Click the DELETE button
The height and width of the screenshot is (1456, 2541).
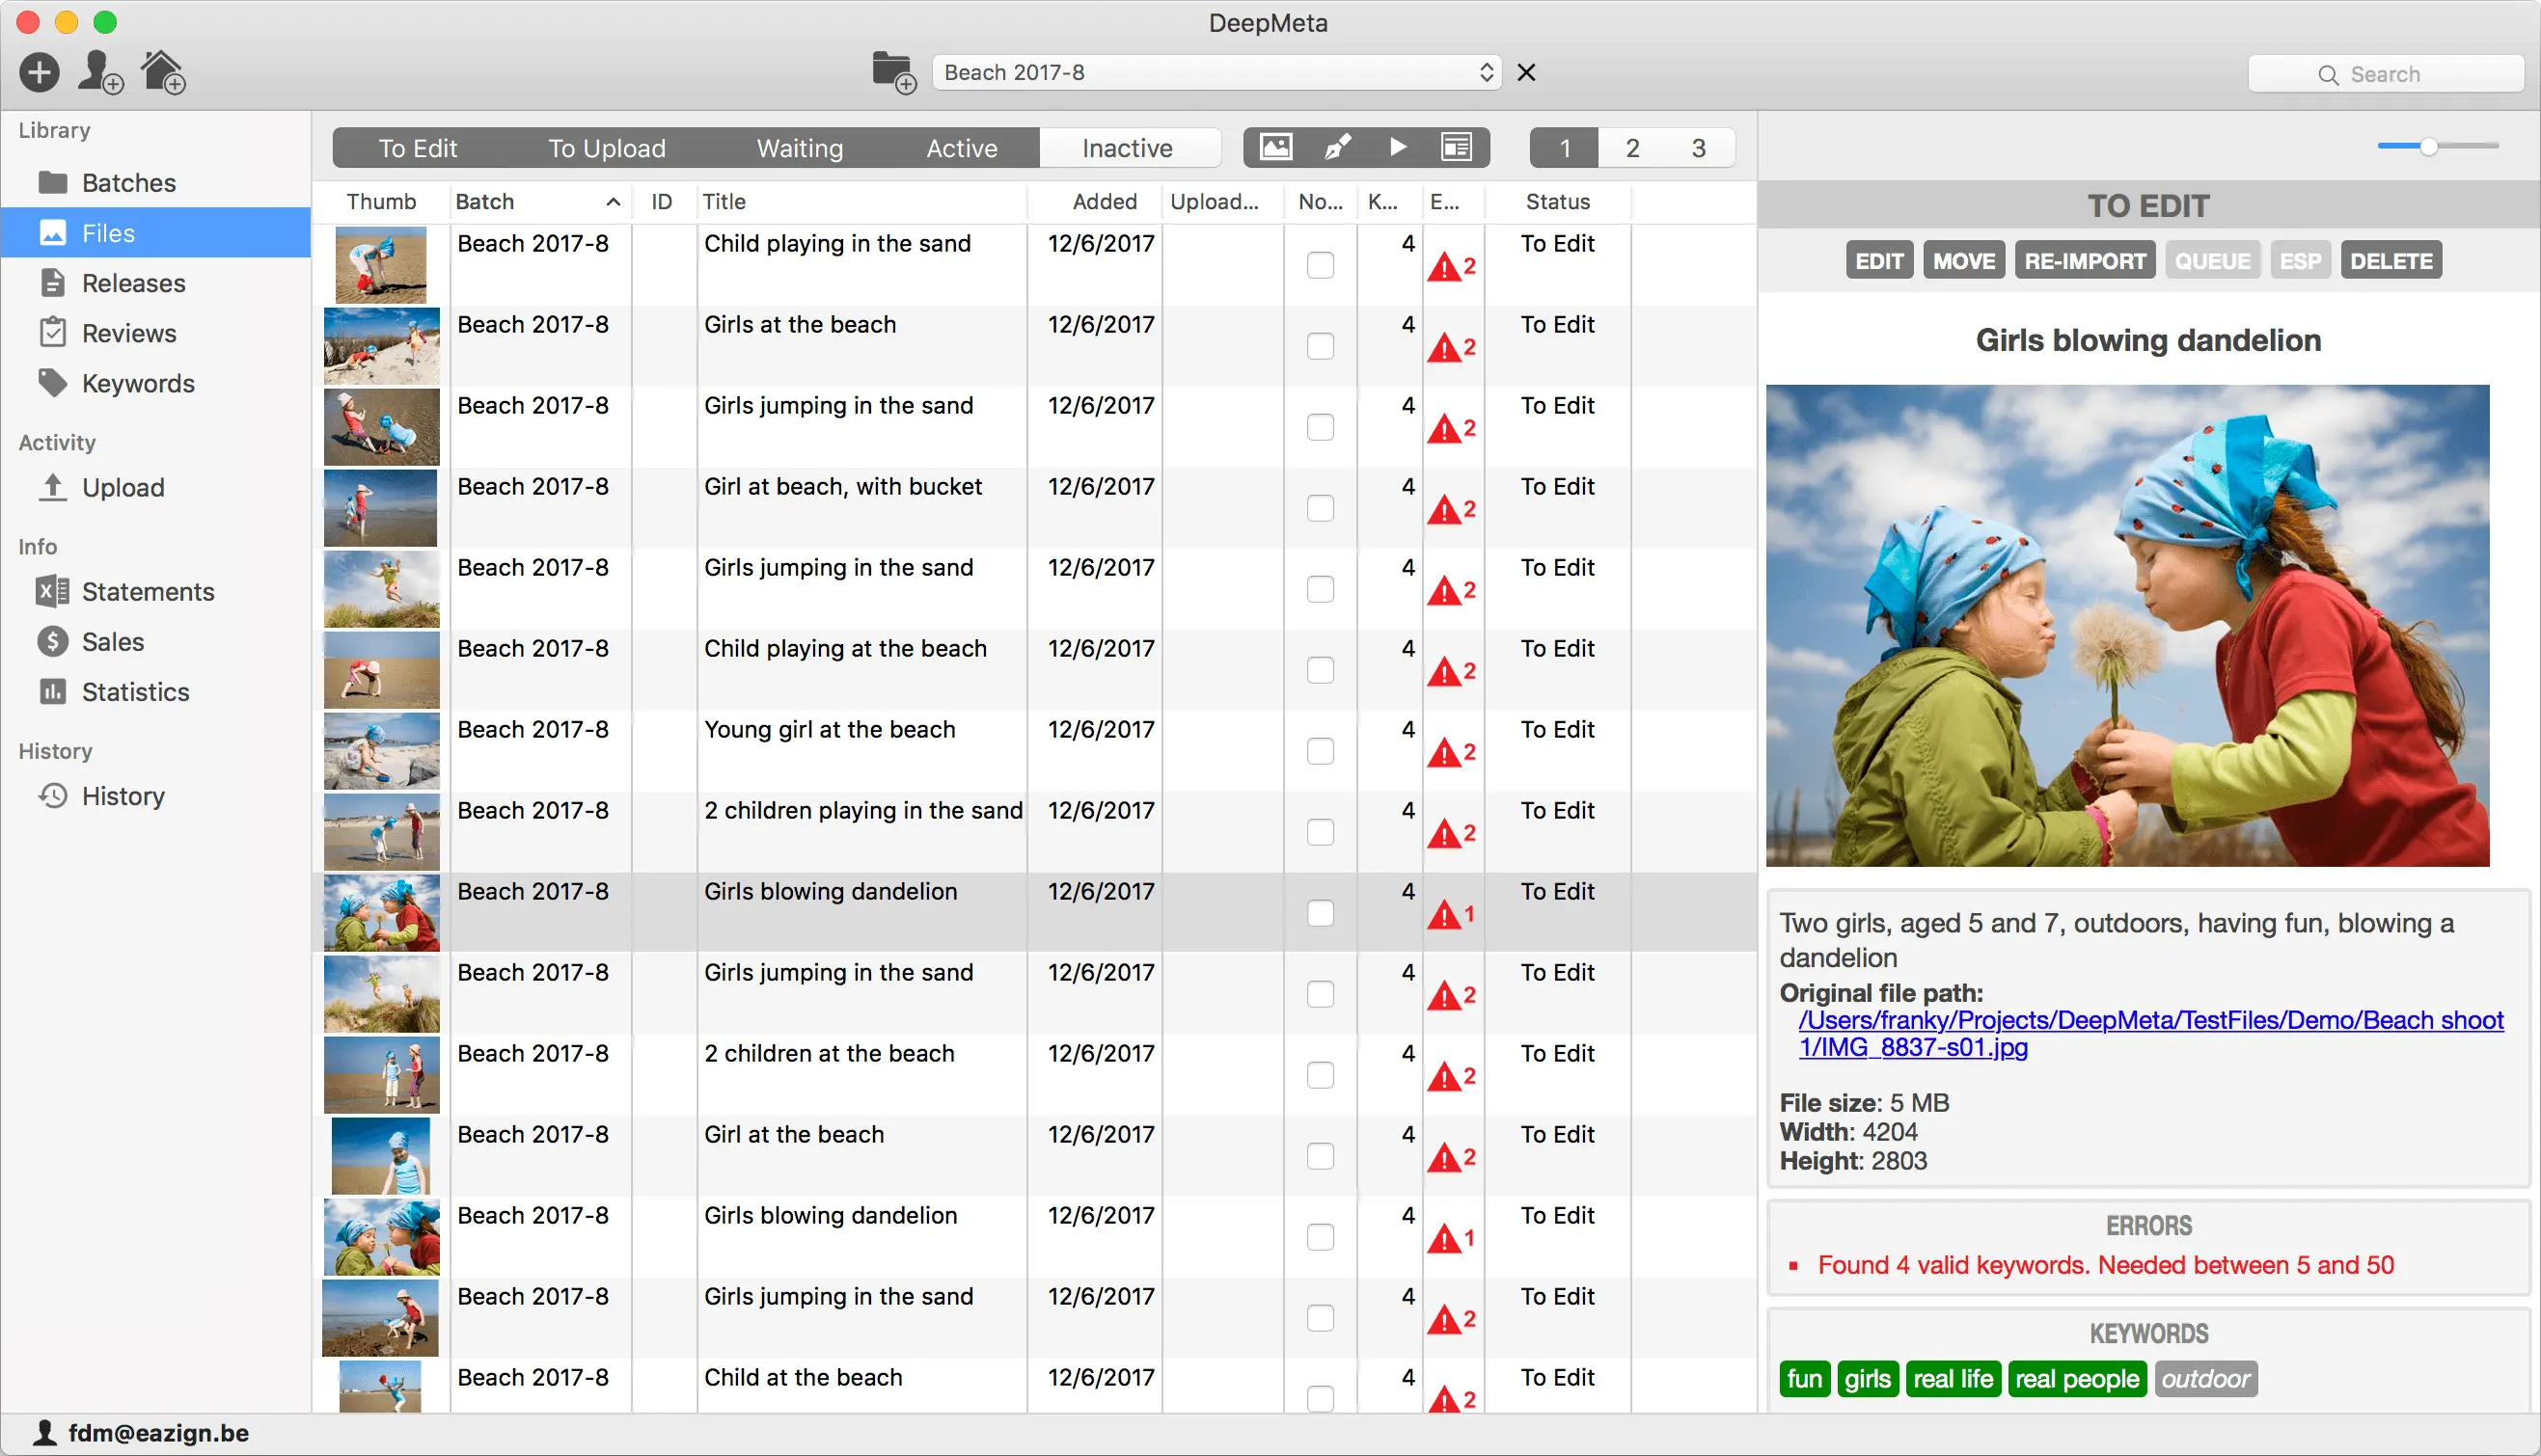(2391, 261)
